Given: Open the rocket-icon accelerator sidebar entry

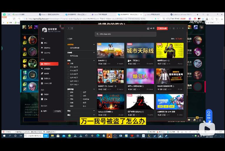Looking at the screenshot, I should coord(45,74).
